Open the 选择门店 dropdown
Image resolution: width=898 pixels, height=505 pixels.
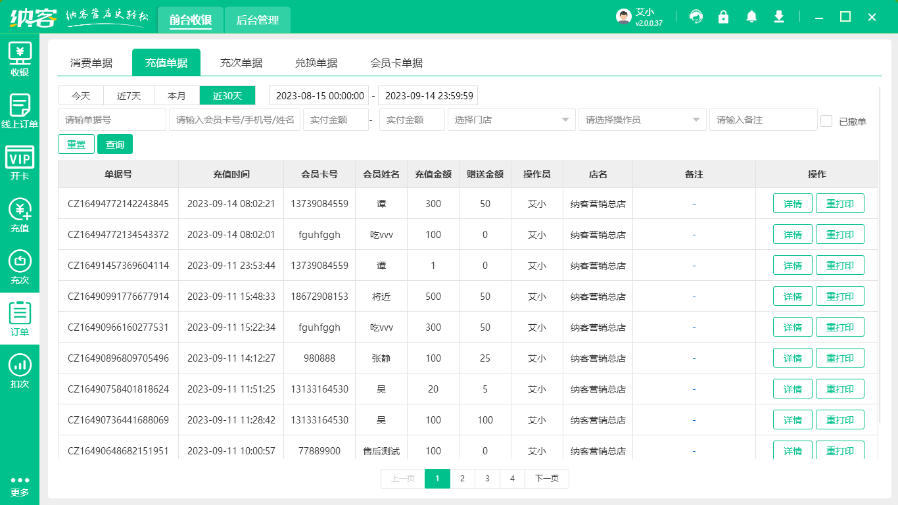(511, 120)
